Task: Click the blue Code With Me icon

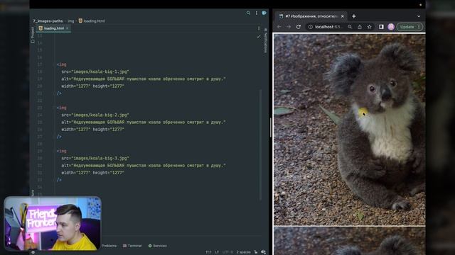Action: pyautogui.click(x=264, y=13)
